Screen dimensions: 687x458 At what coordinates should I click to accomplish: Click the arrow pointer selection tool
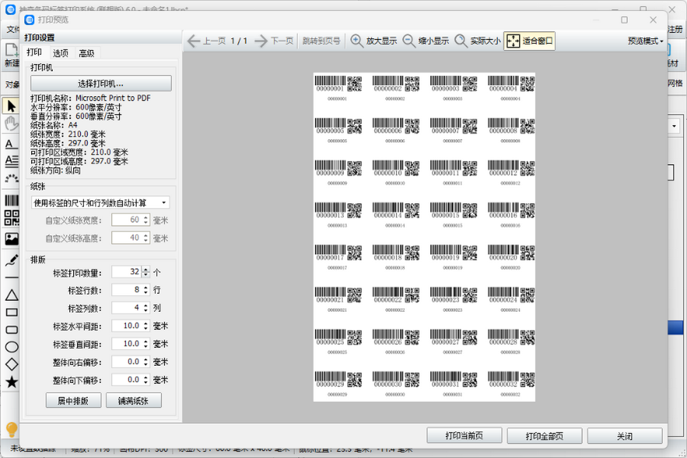pyautogui.click(x=11, y=106)
